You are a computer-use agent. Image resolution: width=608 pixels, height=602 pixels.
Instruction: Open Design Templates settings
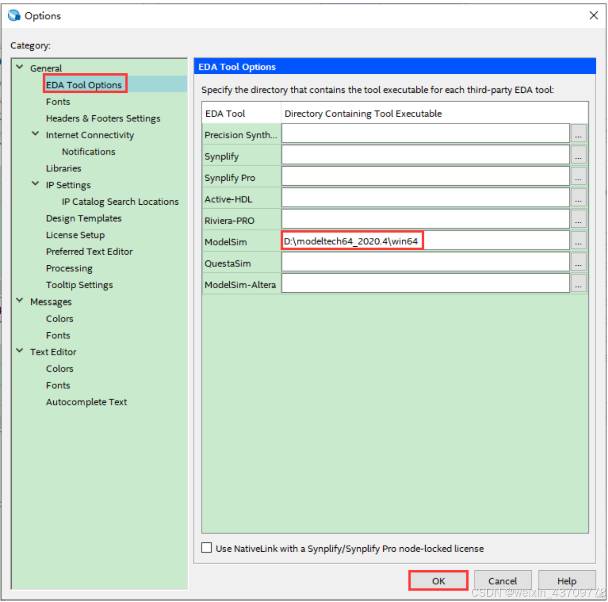coord(84,218)
